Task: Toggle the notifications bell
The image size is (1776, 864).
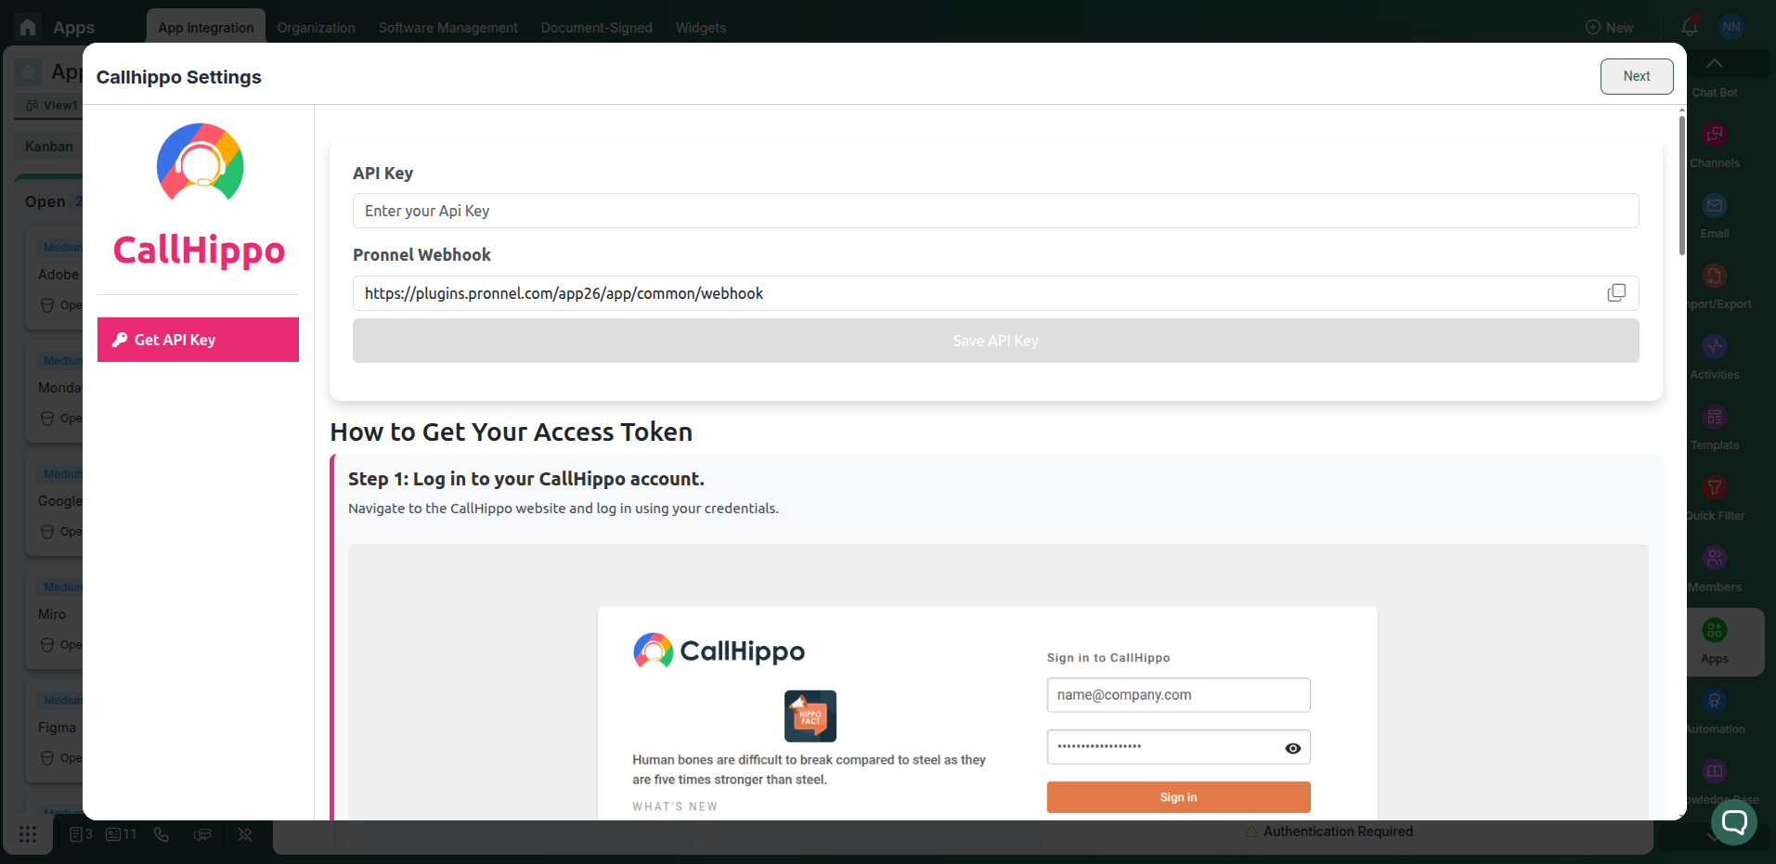Action: 1688,27
